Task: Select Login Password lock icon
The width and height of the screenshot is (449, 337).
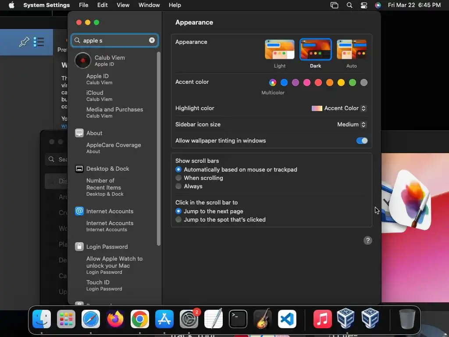Action: 79,247
